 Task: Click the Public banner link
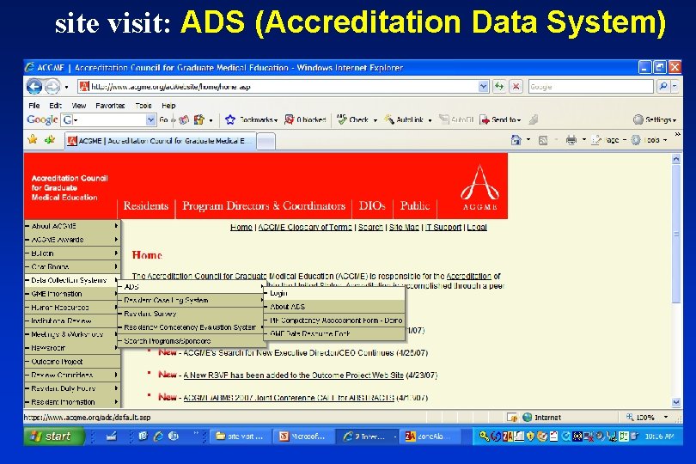(415, 205)
